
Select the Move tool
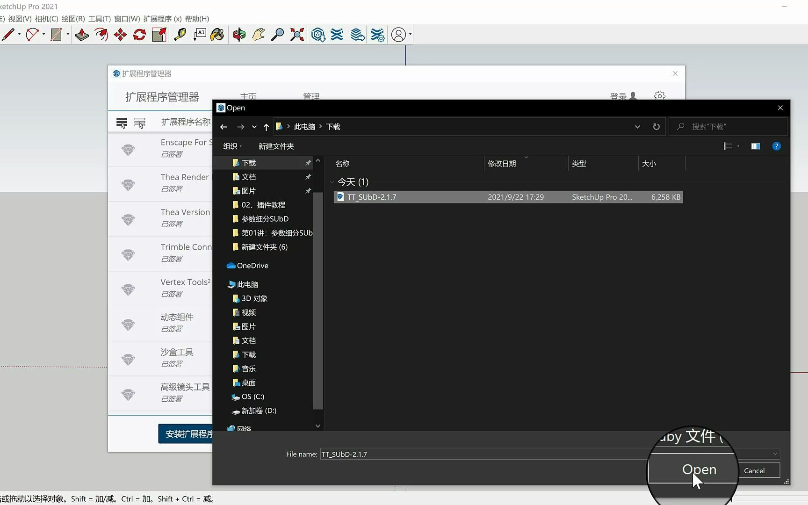[x=120, y=35]
